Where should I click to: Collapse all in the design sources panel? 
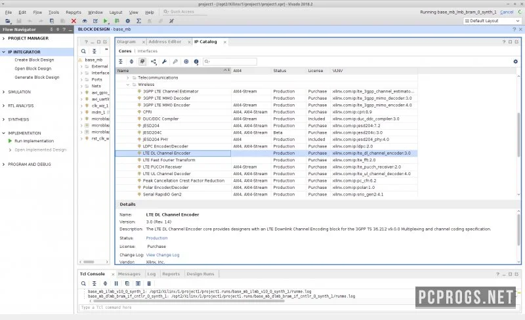click(94, 51)
